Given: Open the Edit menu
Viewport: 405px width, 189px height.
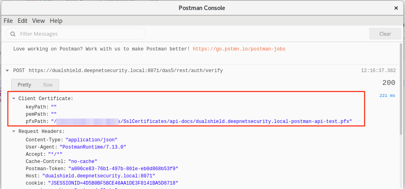Looking at the screenshot, I should pos(23,21).
